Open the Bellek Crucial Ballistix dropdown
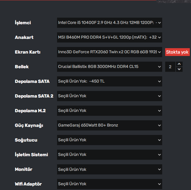 click(109, 67)
